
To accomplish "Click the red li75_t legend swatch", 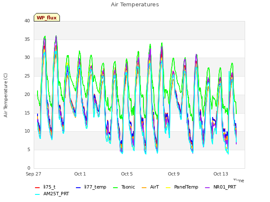I will pos(38,188).
